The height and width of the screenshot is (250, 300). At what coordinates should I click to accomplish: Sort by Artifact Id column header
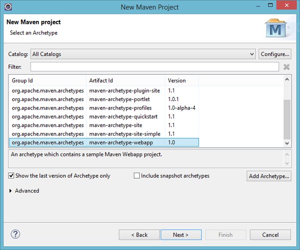pos(126,81)
